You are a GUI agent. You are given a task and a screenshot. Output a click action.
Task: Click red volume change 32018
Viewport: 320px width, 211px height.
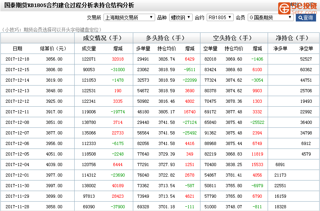pyautogui.click(x=118, y=59)
